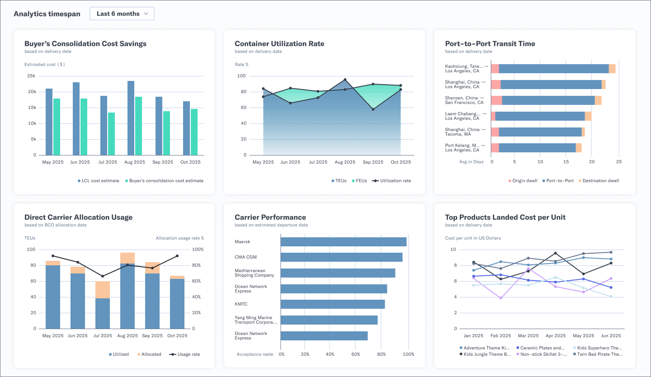Screen dimensions: 651x377
Task: Click the Destination dwell legend dot
Action: click(x=579, y=180)
